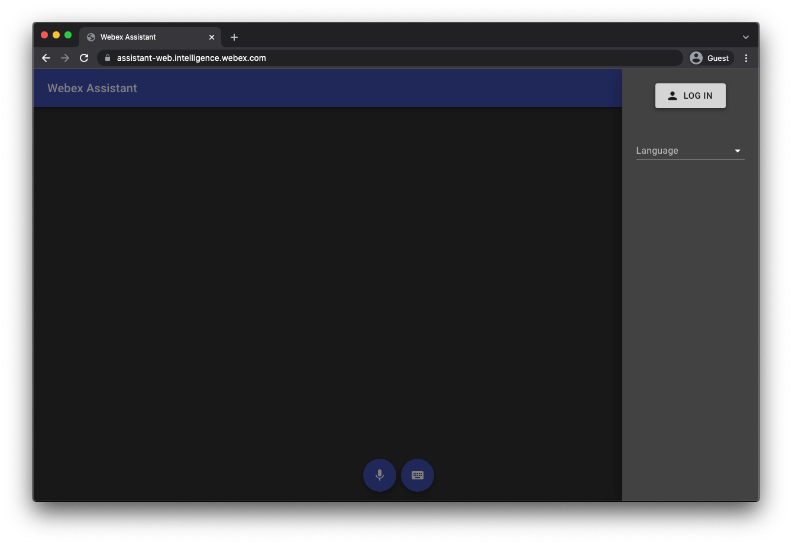
Task: Go back using the browser back arrow
Action: (46, 58)
